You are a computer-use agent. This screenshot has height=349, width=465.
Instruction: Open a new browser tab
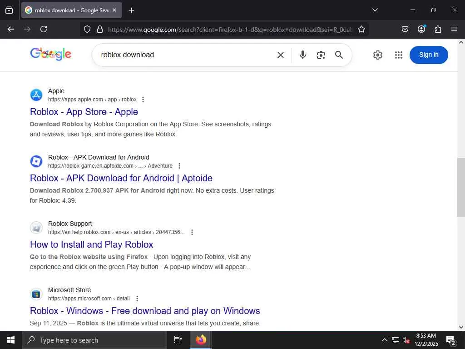point(131,10)
